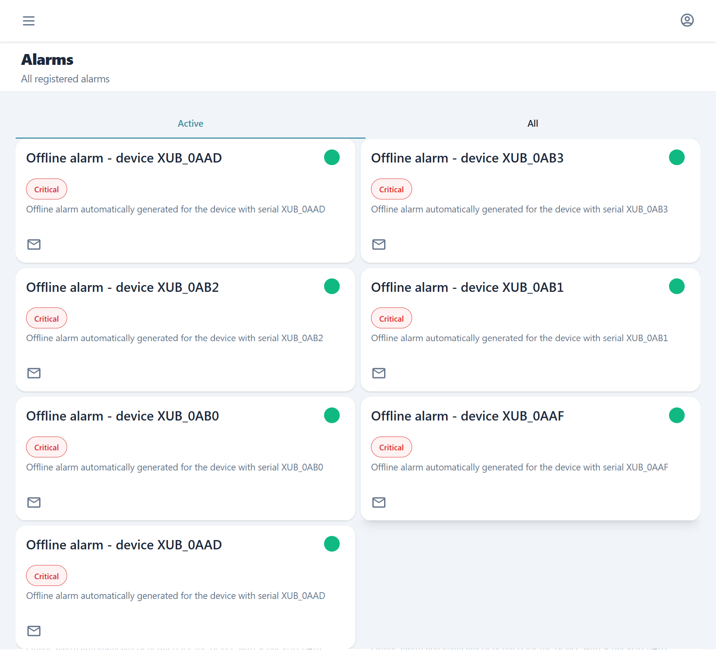
Task: Switch to the Active alarms tab
Action: click(x=190, y=123)
